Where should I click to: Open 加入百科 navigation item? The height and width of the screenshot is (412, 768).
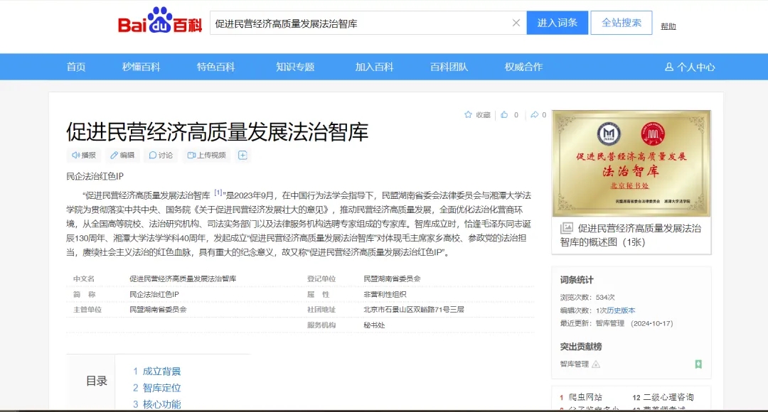374,67
